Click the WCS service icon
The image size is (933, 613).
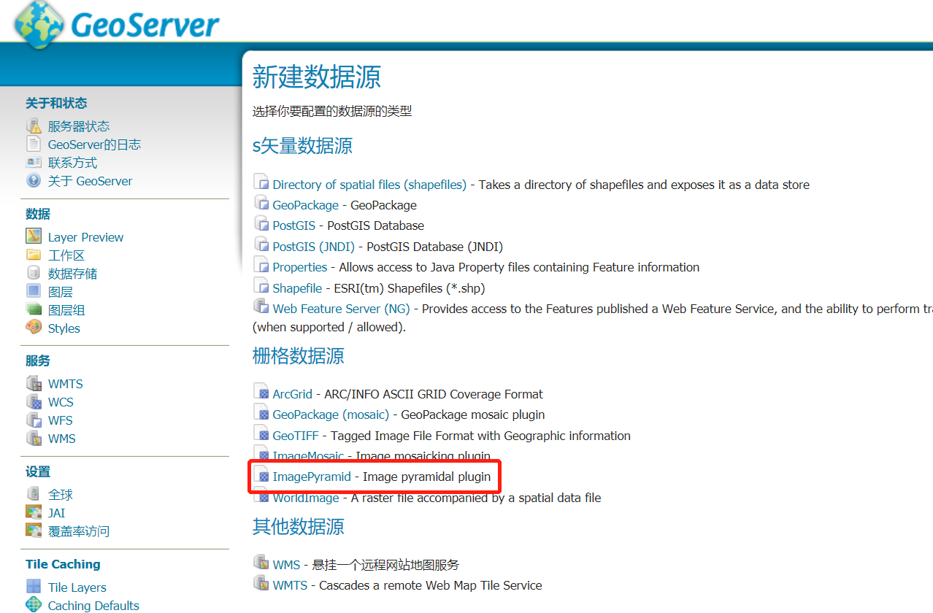[x=32, y=401]
